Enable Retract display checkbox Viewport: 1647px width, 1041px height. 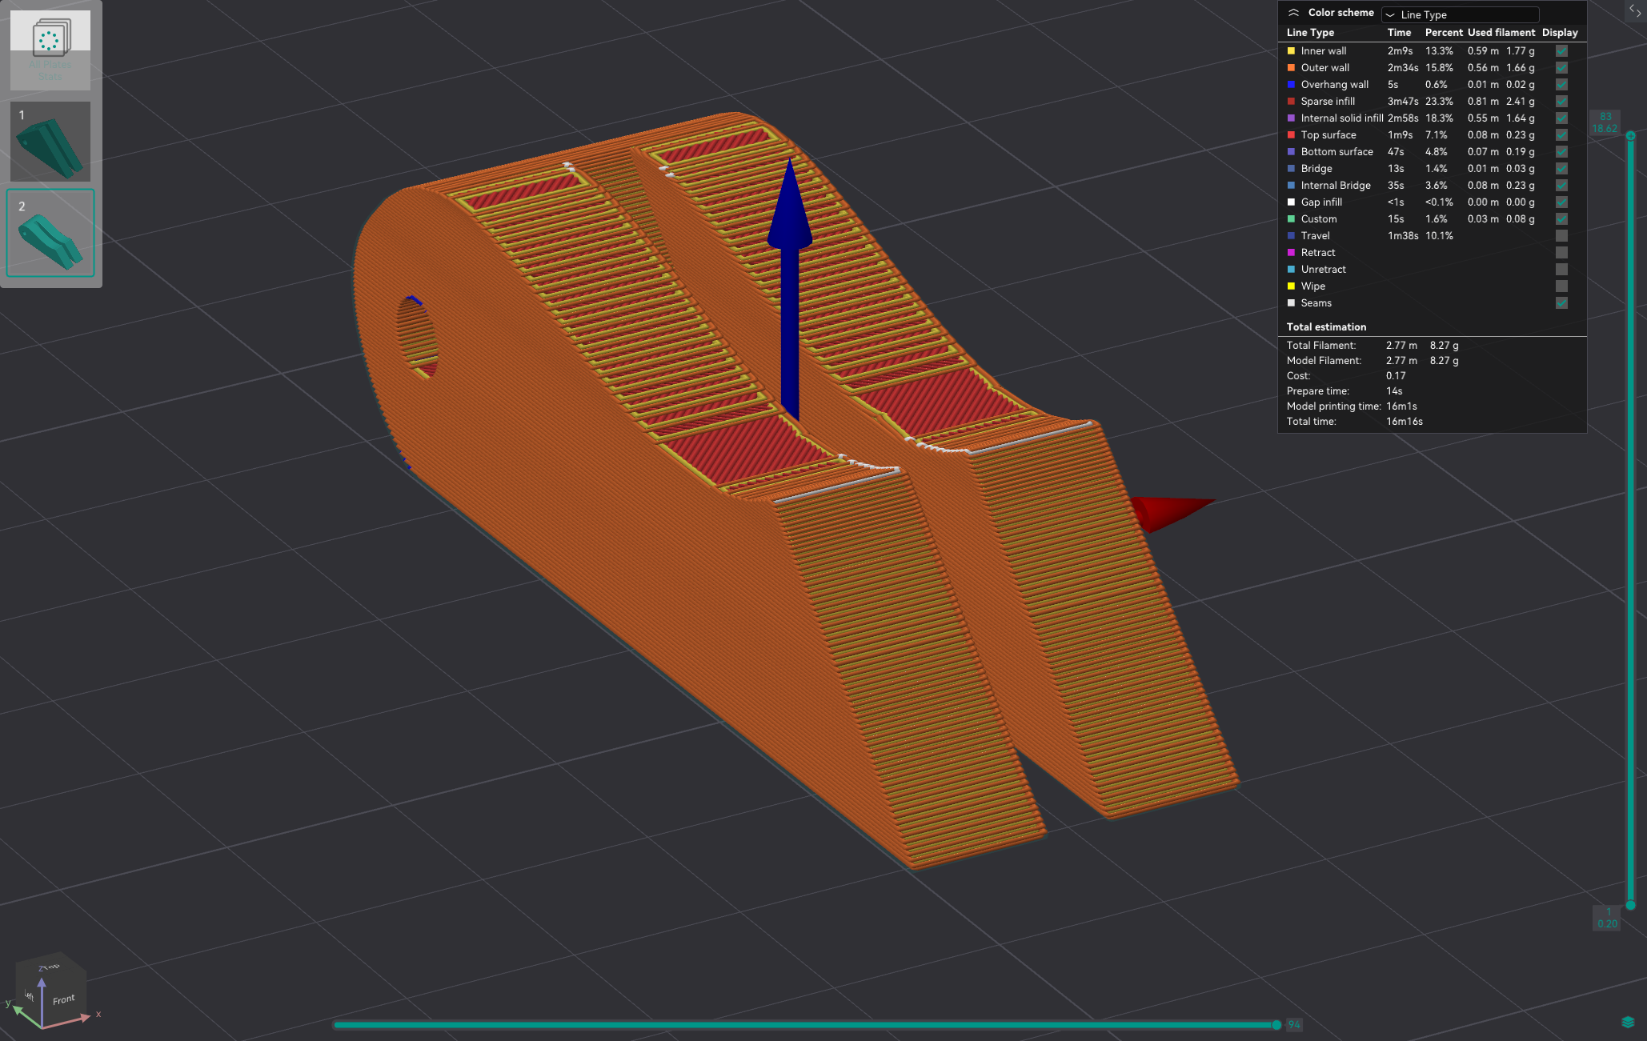1561,252
